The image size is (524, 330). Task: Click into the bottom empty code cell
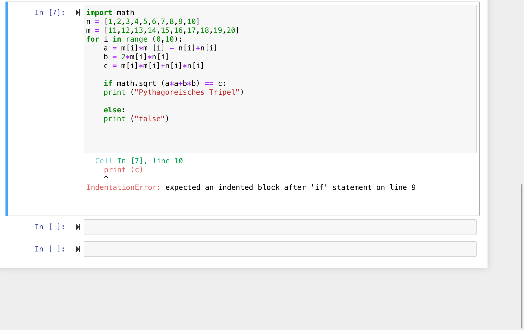point(280,249)
